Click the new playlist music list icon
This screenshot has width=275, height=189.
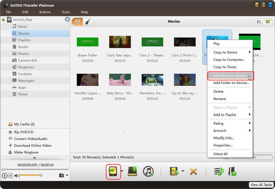(x=219, y=172)
